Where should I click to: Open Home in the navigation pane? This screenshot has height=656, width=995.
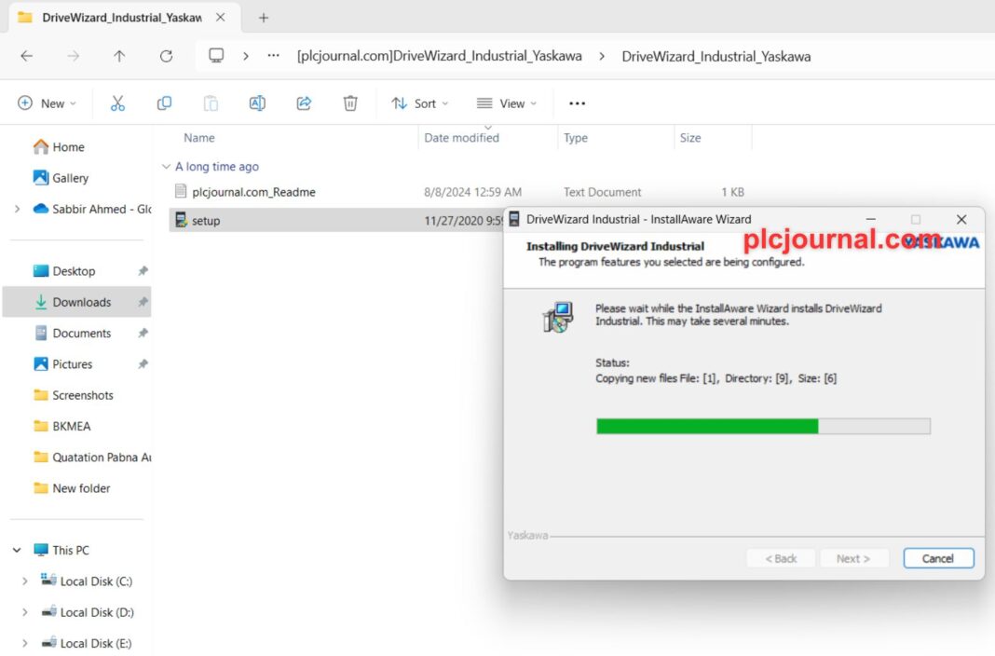[69, 147]
